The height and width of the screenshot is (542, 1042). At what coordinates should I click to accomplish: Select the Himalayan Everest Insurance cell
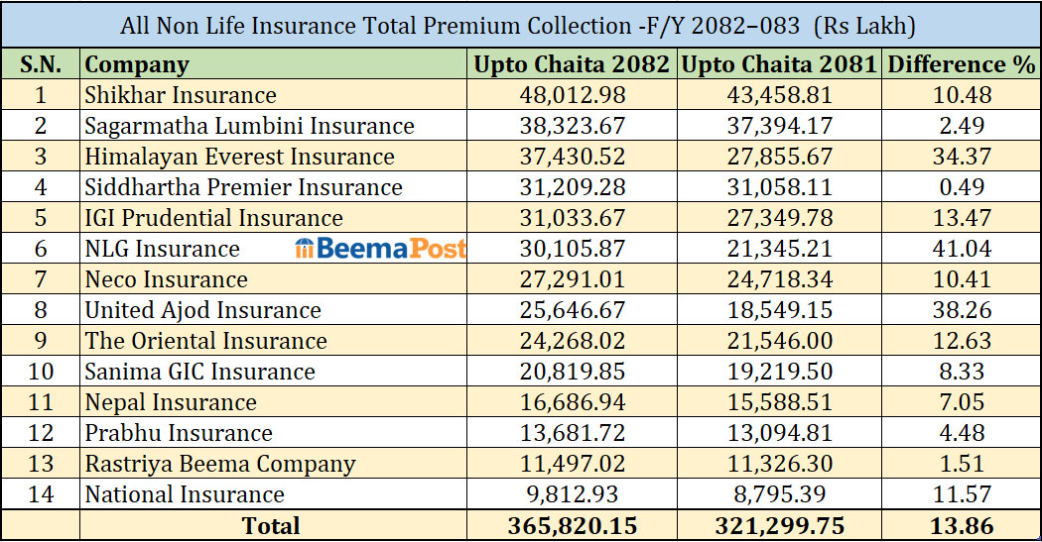tap(239, 158)
